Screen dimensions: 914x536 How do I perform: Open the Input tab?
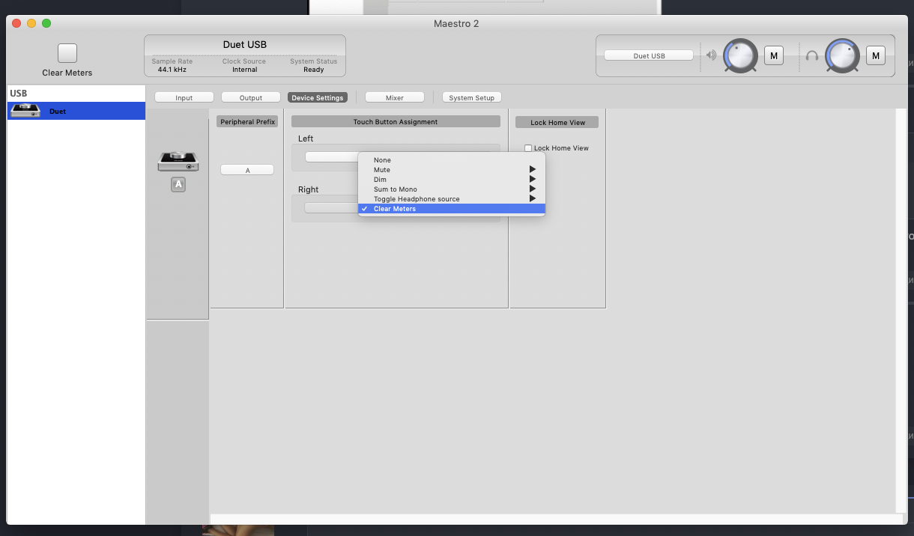tap(184, 97)
